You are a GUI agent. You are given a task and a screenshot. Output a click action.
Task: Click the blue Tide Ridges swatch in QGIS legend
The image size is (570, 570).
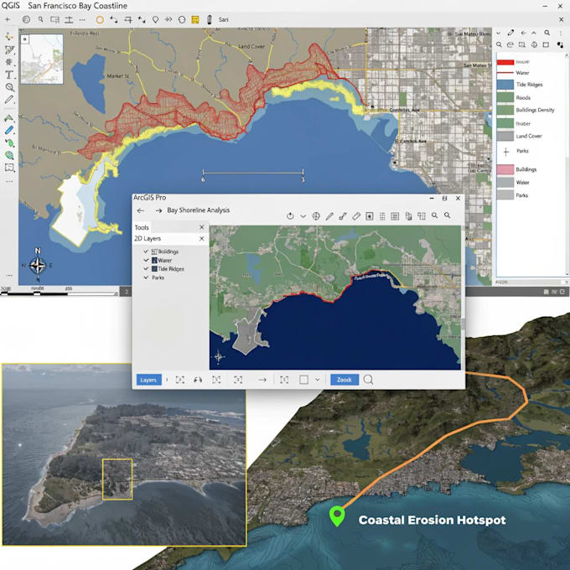pos(505,85)
